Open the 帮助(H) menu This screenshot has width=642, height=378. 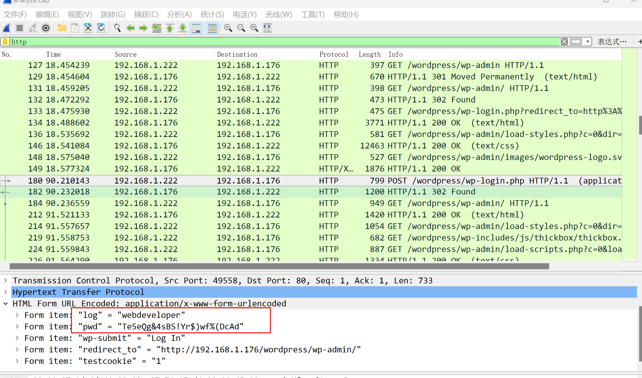346,15
